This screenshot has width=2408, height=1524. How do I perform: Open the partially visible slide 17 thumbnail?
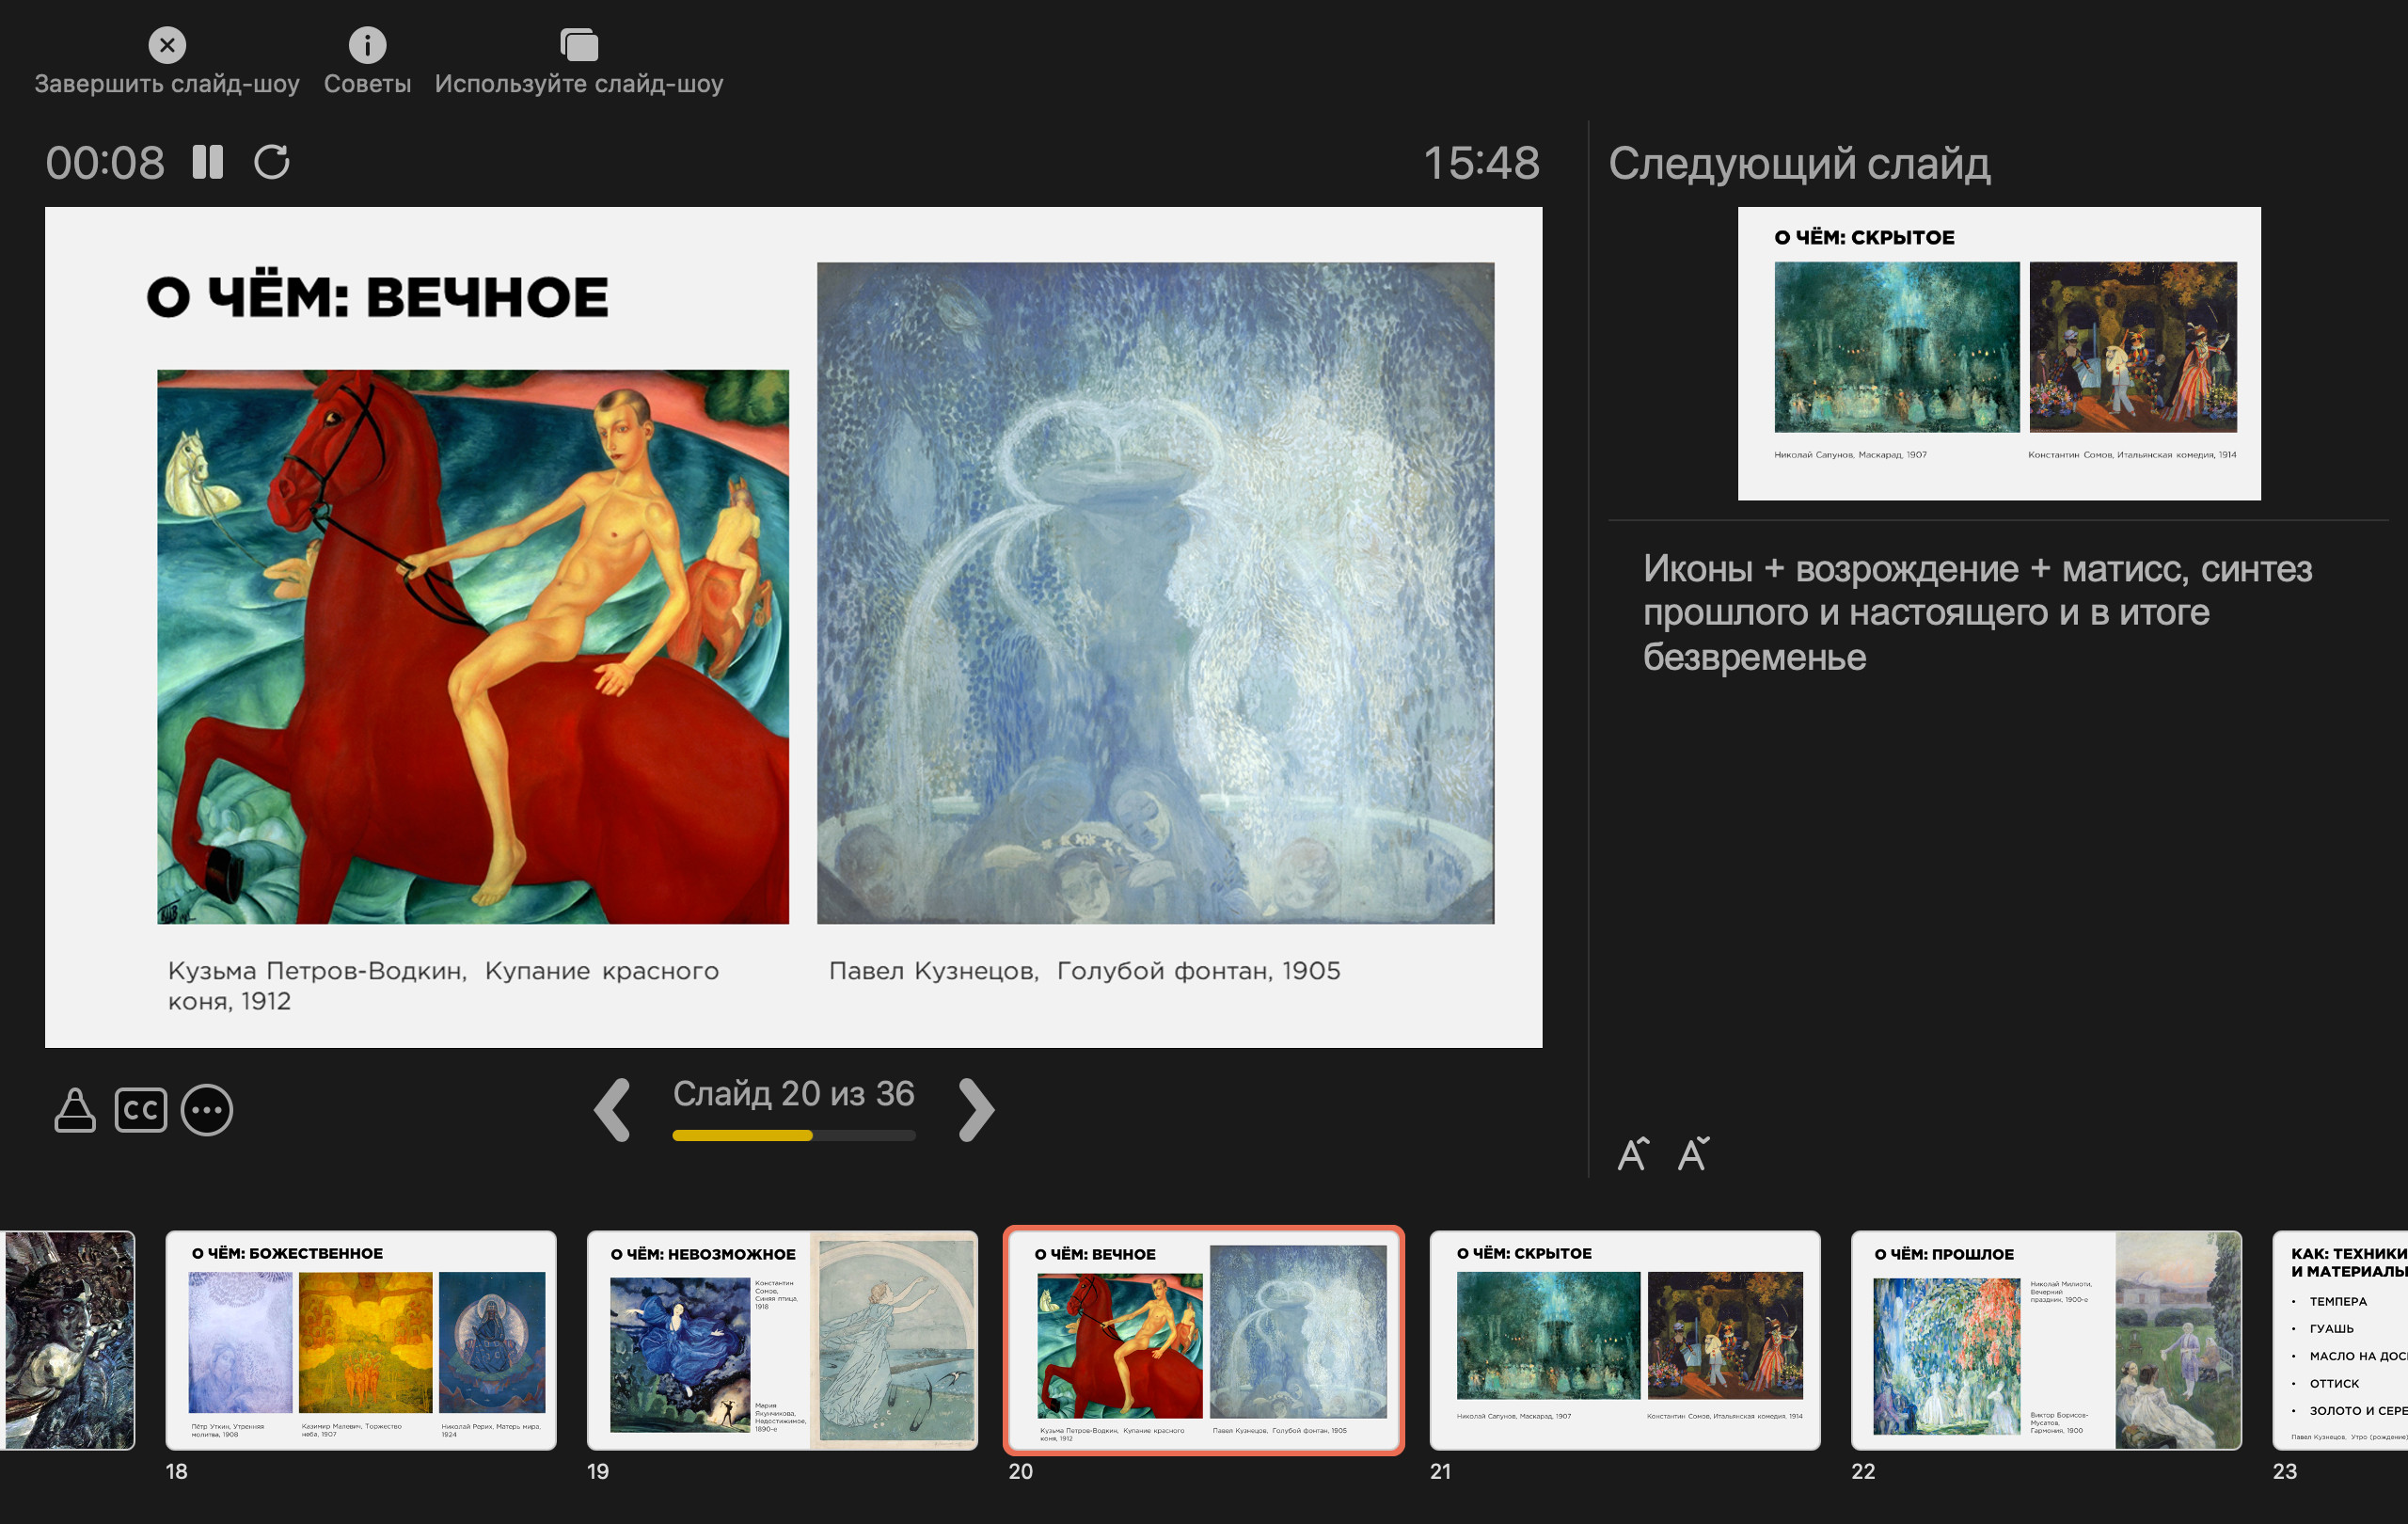pyautogui.click(x=68, y=1340)
